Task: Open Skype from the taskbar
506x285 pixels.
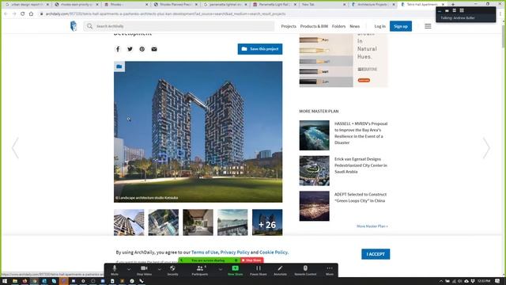Action: tap(54, 281)
